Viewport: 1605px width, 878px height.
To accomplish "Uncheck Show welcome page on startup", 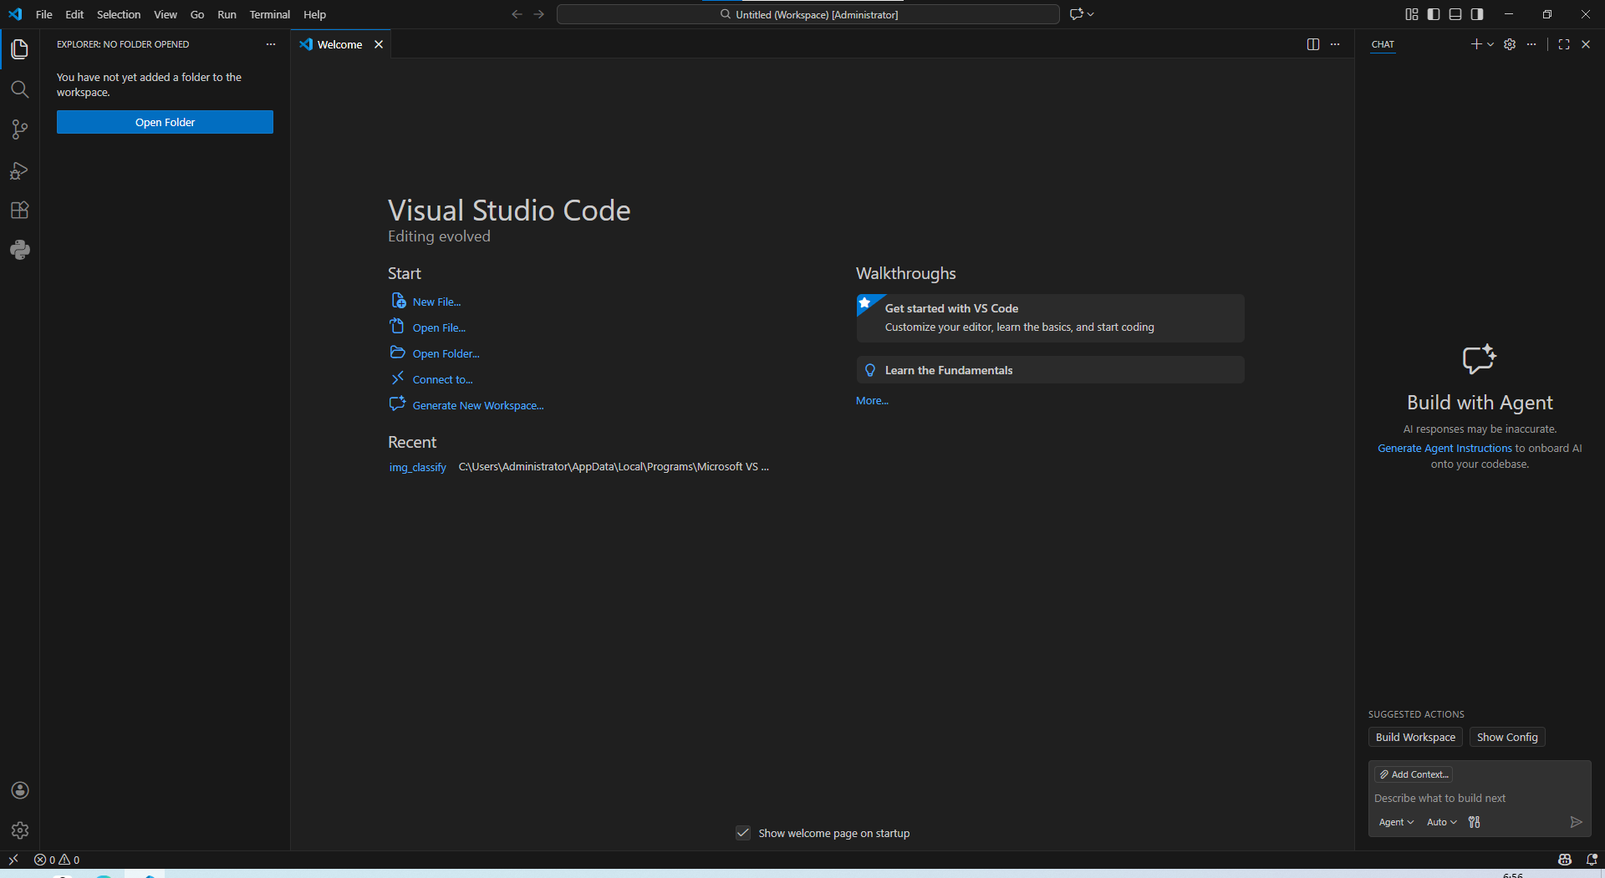I will point(743,833).
